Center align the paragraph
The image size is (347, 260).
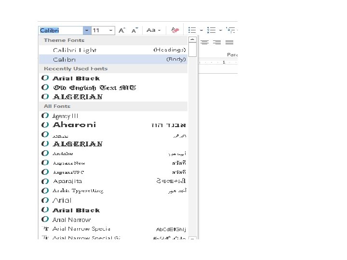(x=204, y=42)
